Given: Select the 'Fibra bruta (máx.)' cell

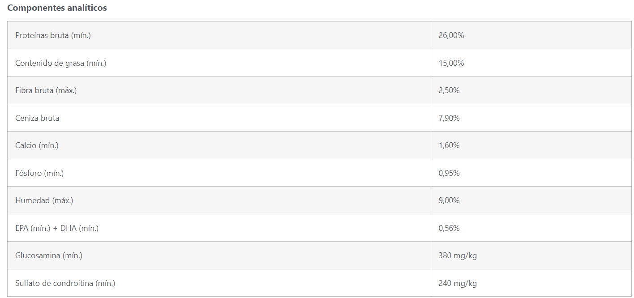Looking at the screenshot, I should point(46,90).
